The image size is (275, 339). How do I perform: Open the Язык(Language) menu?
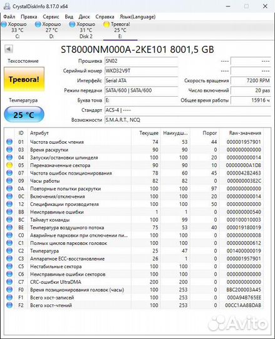click(138, 17)
